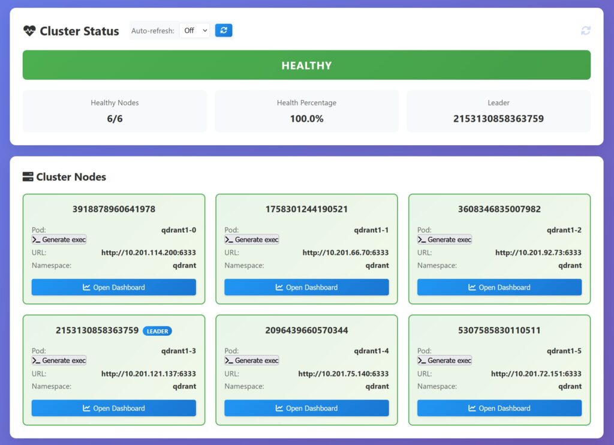Generate exec command for pod qdrant1-0
614x445 pixels.
tap(59, 240)
